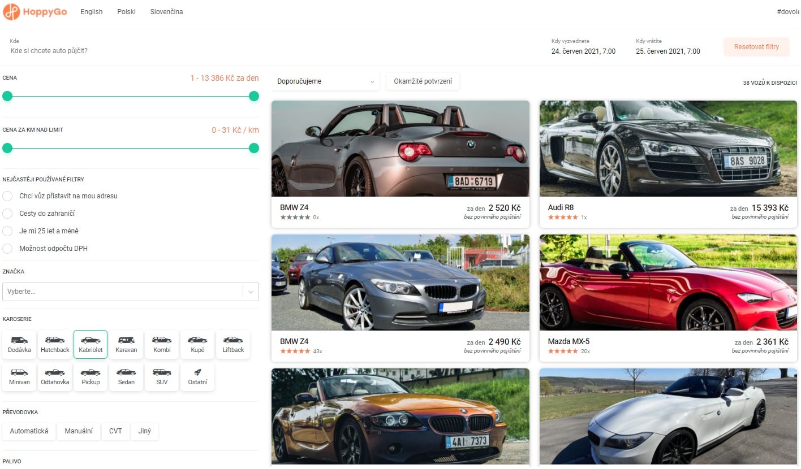Enable 'Možnost odpočtu DPH' filter

7,249
